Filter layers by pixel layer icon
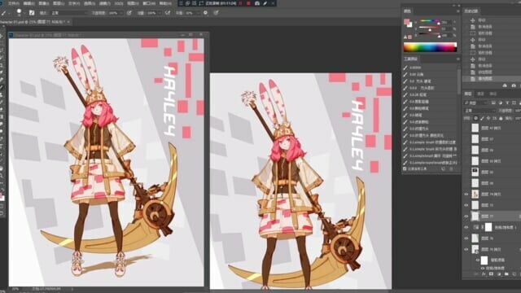The width and height of the screenshot is (521, 293). tap(493, 103)
